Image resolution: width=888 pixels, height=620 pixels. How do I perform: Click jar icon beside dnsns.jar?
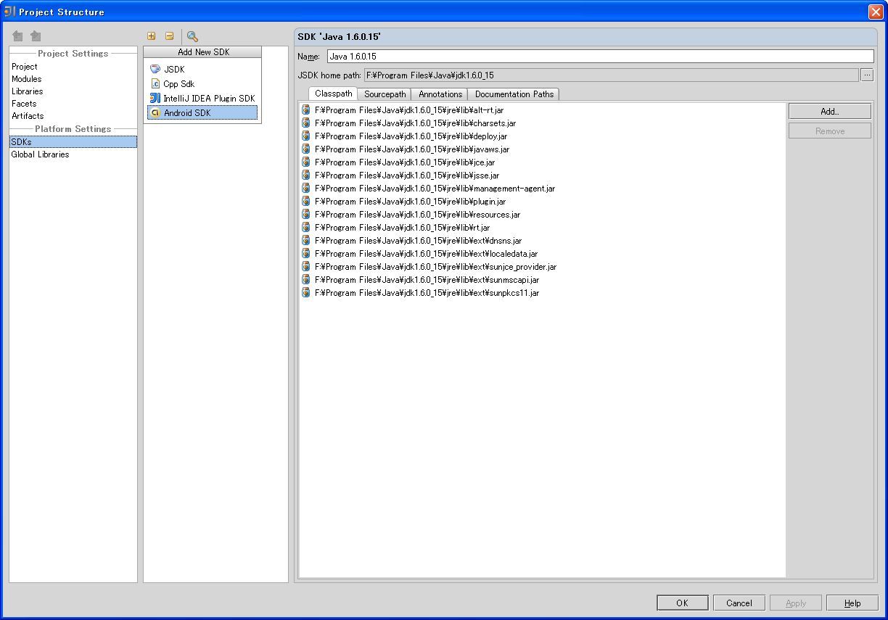tap(306, 241)
